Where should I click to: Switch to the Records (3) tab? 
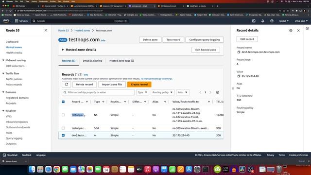69,61
